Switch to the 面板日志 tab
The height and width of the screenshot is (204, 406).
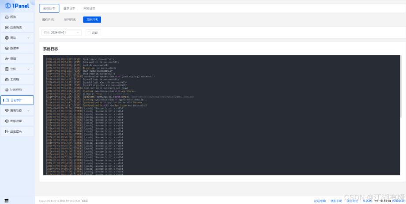49,8
